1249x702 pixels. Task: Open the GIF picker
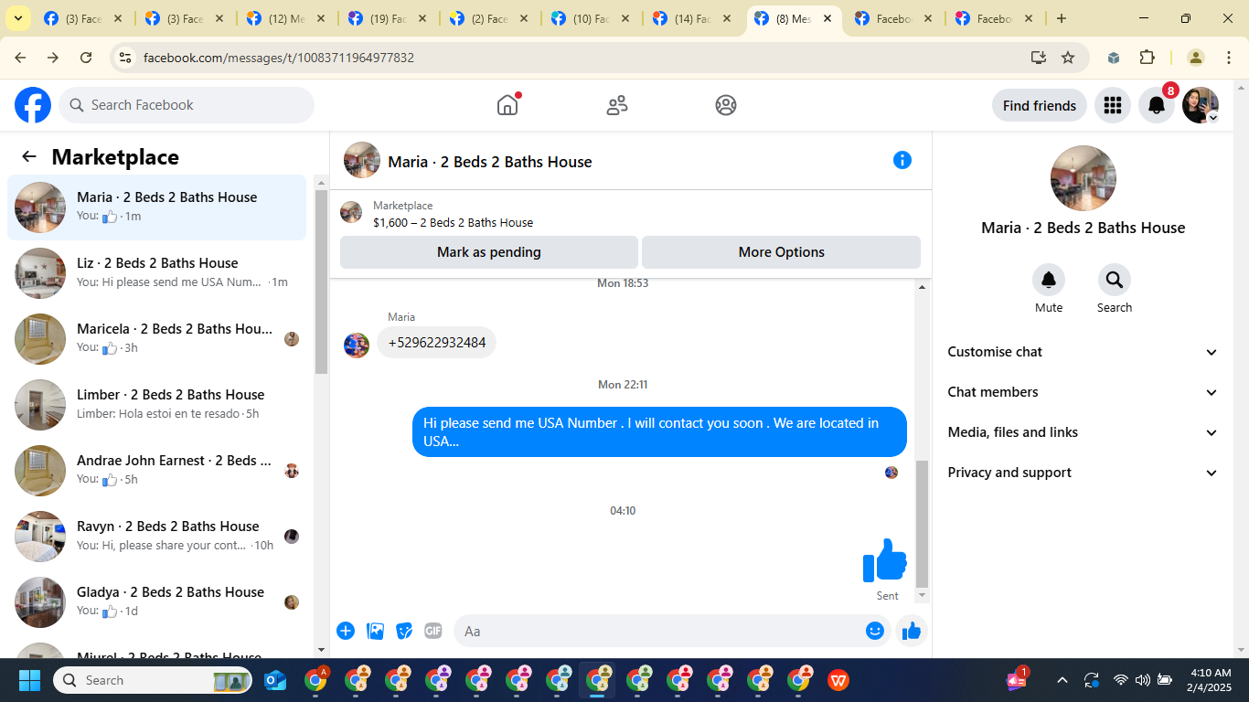tap(433, 631)
